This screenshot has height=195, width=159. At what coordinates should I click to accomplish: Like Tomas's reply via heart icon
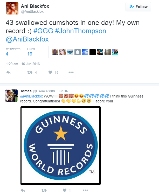pos(65,190)
